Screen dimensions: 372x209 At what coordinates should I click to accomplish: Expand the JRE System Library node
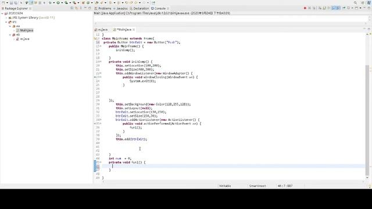click(x=6, y=17)
